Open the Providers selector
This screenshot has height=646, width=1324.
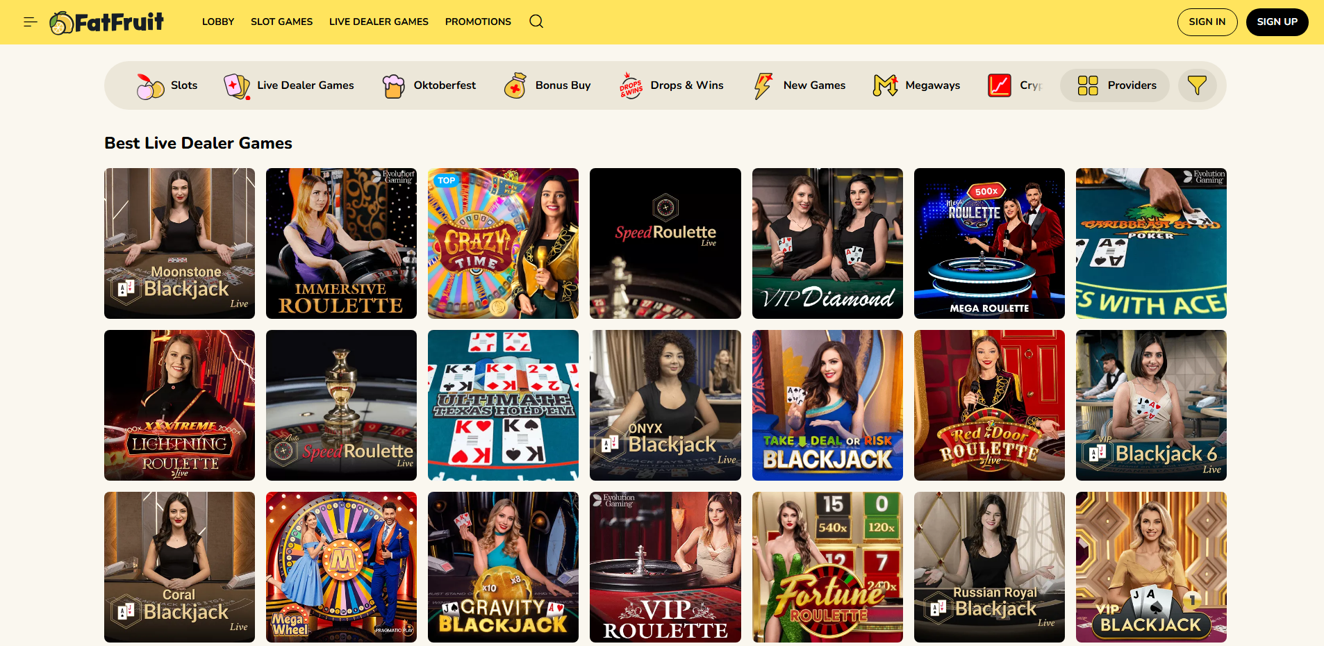(1114, 85)
